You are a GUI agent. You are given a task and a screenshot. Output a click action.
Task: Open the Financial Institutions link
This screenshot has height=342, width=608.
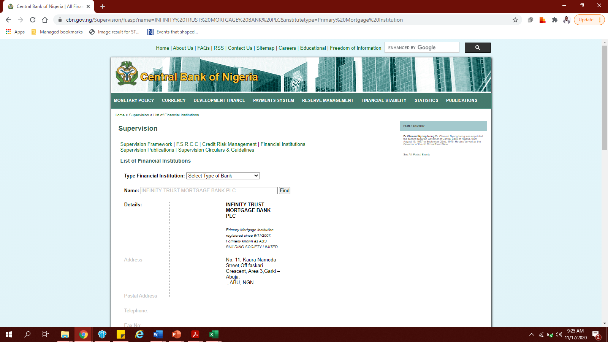(x=283, y=144)
